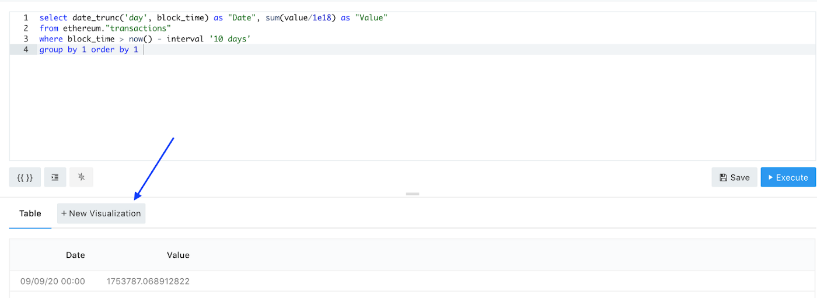The width and height of the screenshot is (817, 298).
Task: Switch to the Table tab
Action: point(30,213)
